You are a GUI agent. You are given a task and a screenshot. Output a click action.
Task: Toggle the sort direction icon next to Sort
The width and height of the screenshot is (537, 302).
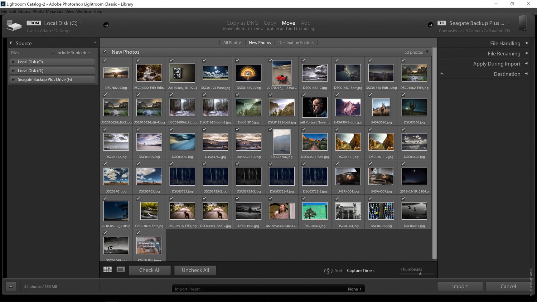[328, 271]
